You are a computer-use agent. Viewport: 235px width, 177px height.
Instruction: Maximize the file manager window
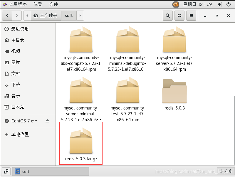(x=217, y=16)
